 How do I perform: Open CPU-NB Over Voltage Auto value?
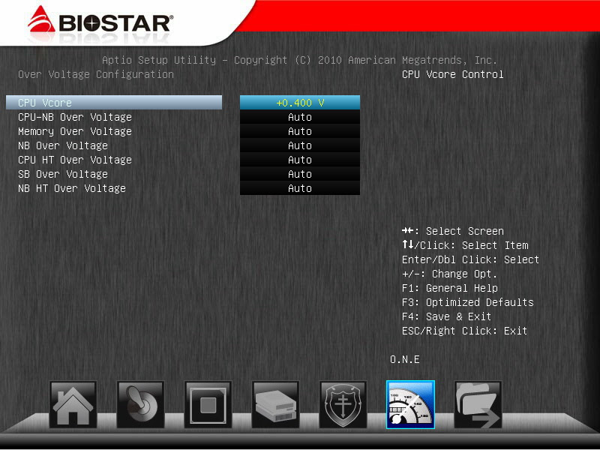(300, 117)
